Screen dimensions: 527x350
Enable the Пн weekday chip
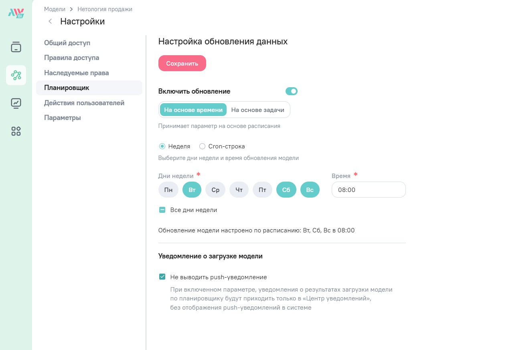pyautogui.click(x=168, y=190)
